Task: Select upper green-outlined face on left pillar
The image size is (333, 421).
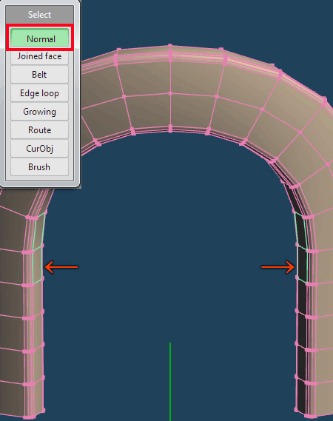Action: (39, 232)
